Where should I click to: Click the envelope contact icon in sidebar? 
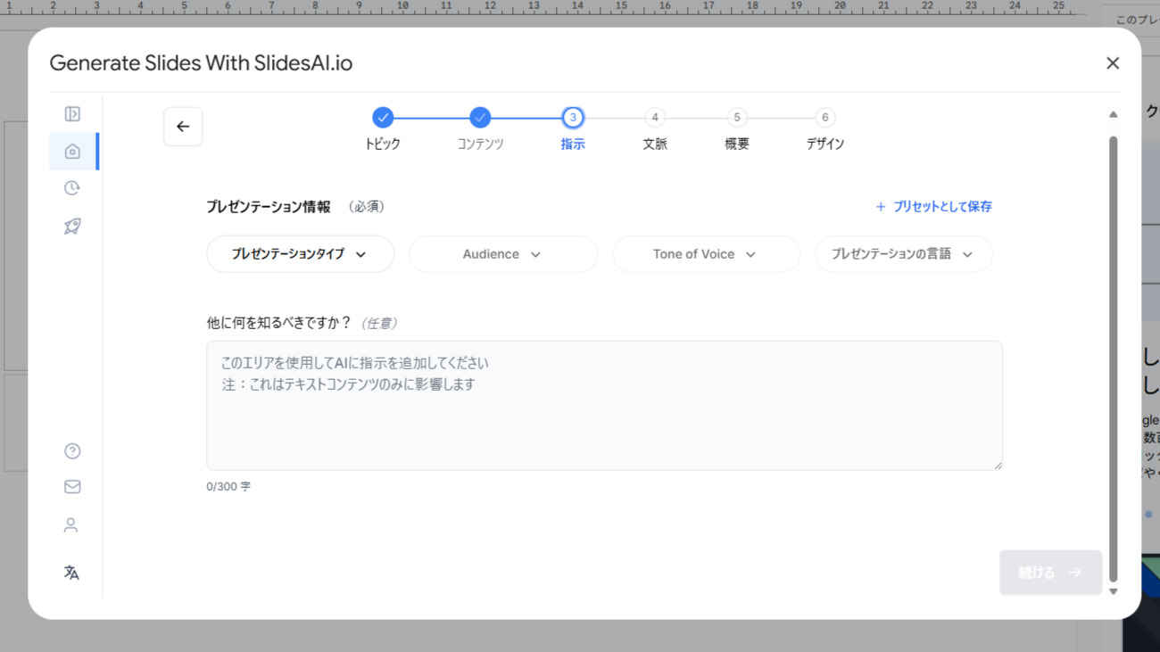pyautogui.click(x=71, y=486)
